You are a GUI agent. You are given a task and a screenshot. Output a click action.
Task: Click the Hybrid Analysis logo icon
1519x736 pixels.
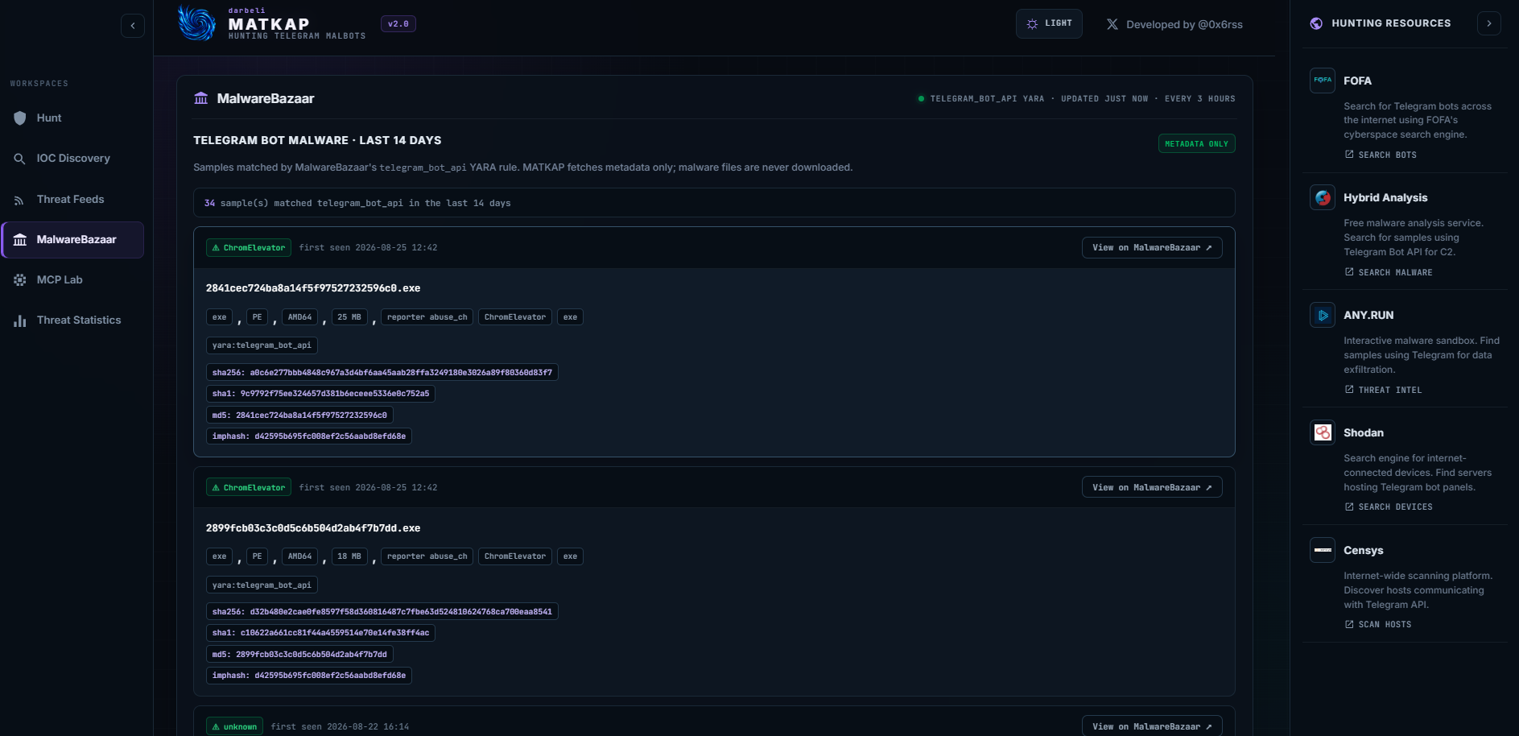pos(1323,197)
